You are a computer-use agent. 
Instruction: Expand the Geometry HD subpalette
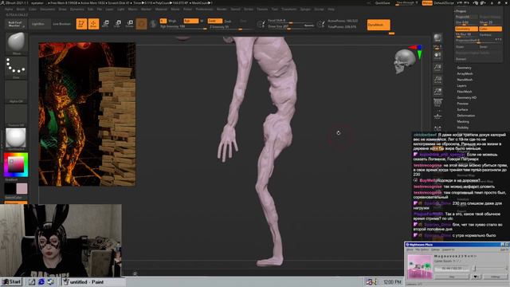(x=466, y=97)
